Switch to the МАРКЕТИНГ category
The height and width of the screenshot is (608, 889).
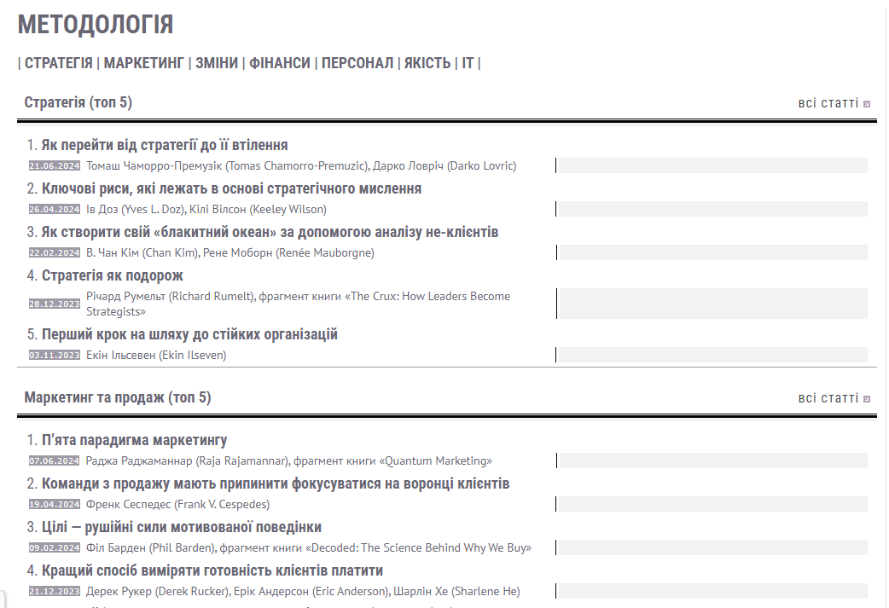pos(144,63)
